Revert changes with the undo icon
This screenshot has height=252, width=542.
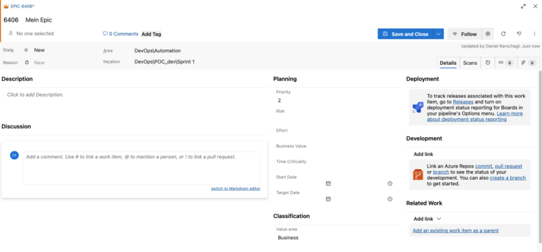(519, 34)
